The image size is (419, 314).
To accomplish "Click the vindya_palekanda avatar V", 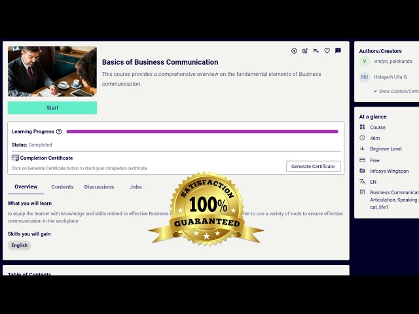I will click(365, 61).
